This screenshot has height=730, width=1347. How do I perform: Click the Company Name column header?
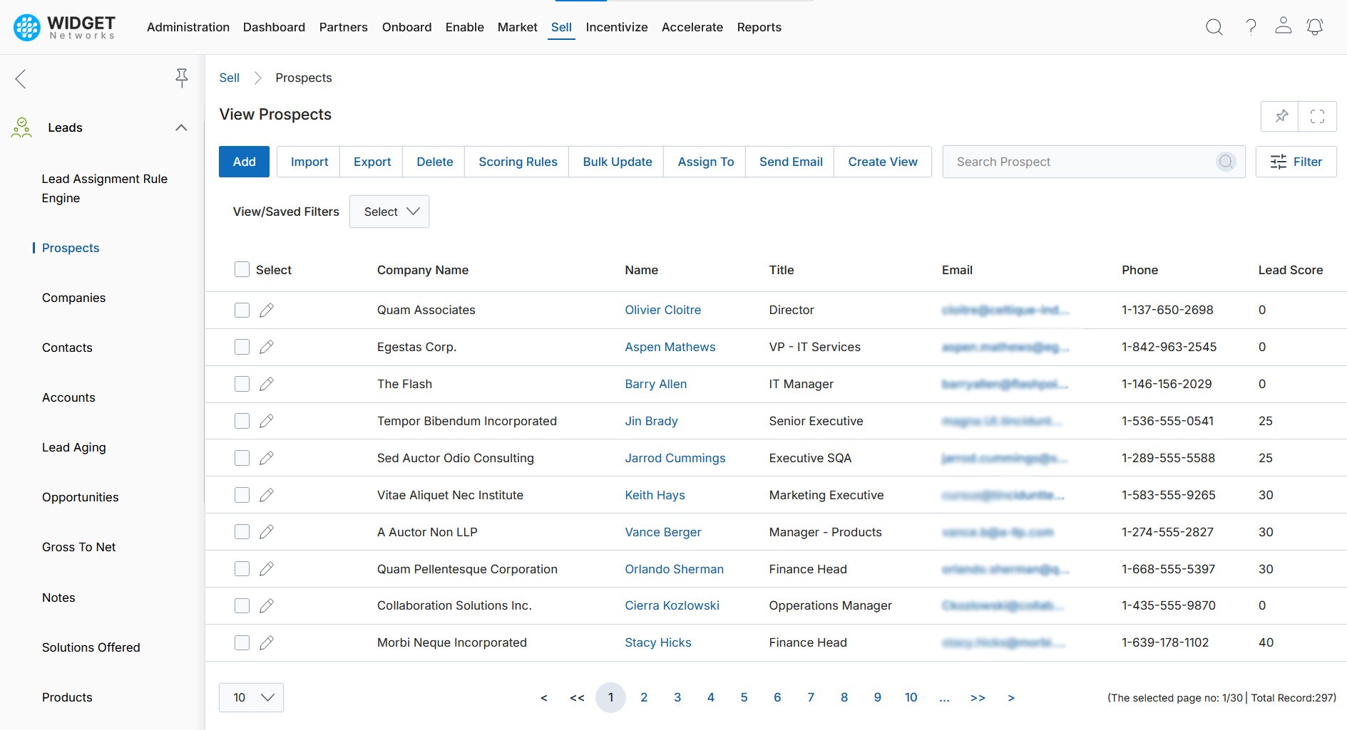pyautogui.click(x=423, y=270)
